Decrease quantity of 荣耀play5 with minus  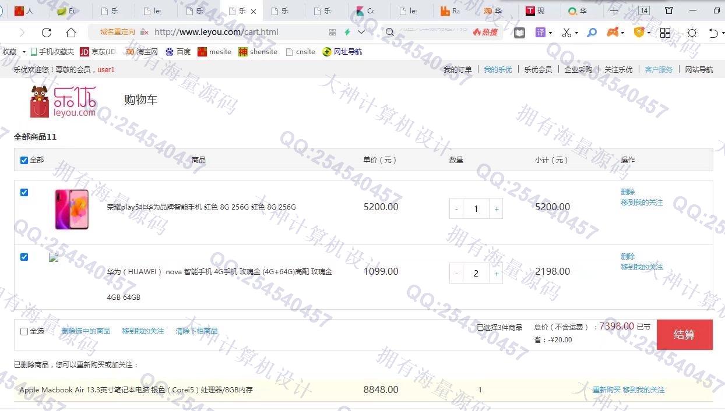(x=456, y=209)
